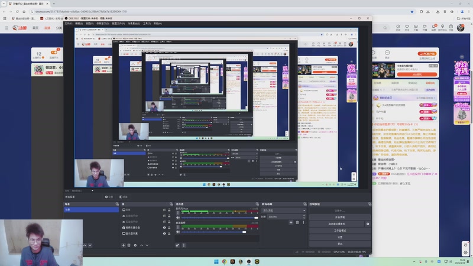Open Chrome from the taskbar
The image size is (473, 266).
(x=224, y=261)
